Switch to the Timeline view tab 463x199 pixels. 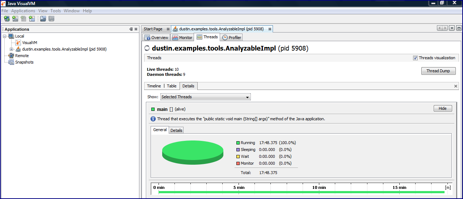click(154, 86)
